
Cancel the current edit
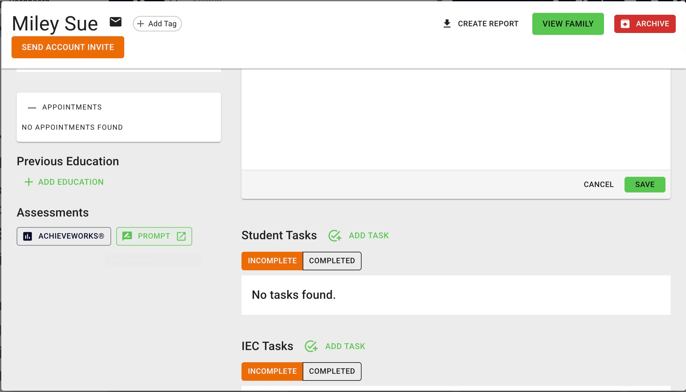pos(598,184)
